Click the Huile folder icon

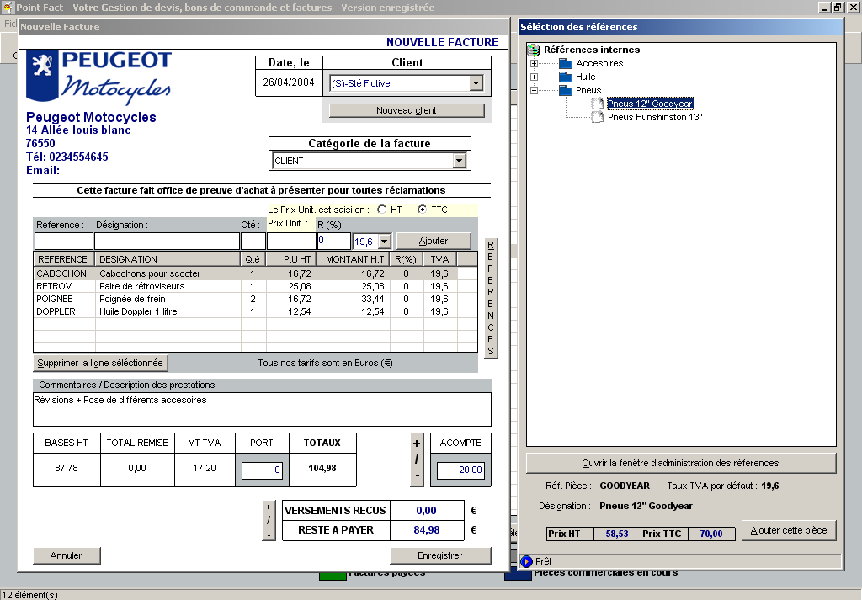(566, 77)
